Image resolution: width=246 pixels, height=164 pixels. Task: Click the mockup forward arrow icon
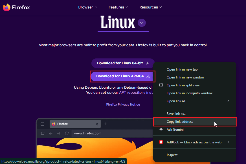[x=59, y=134]
